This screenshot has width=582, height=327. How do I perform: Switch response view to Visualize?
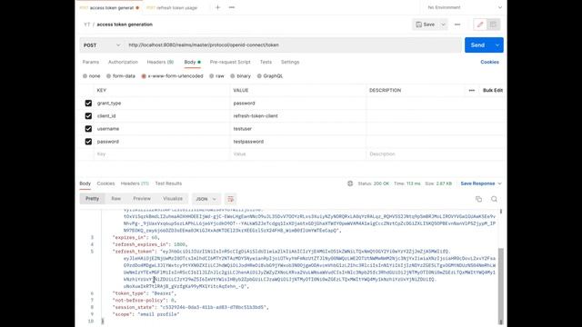173,199
